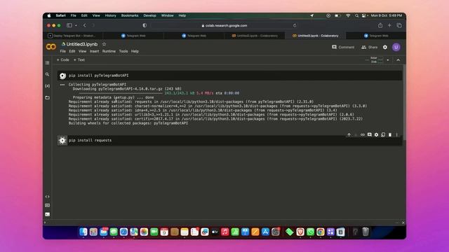
Task: Open the notebook Insert menu
Action: point(94,51)
